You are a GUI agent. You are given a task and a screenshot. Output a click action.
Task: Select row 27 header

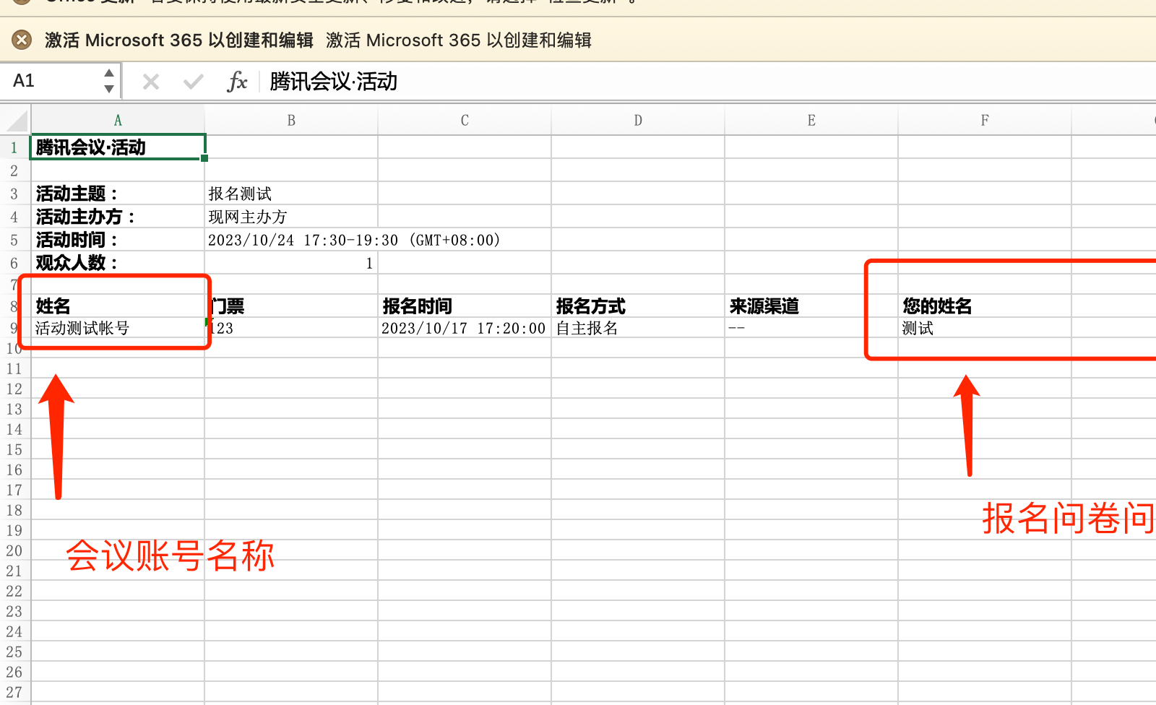click(14, 692)
